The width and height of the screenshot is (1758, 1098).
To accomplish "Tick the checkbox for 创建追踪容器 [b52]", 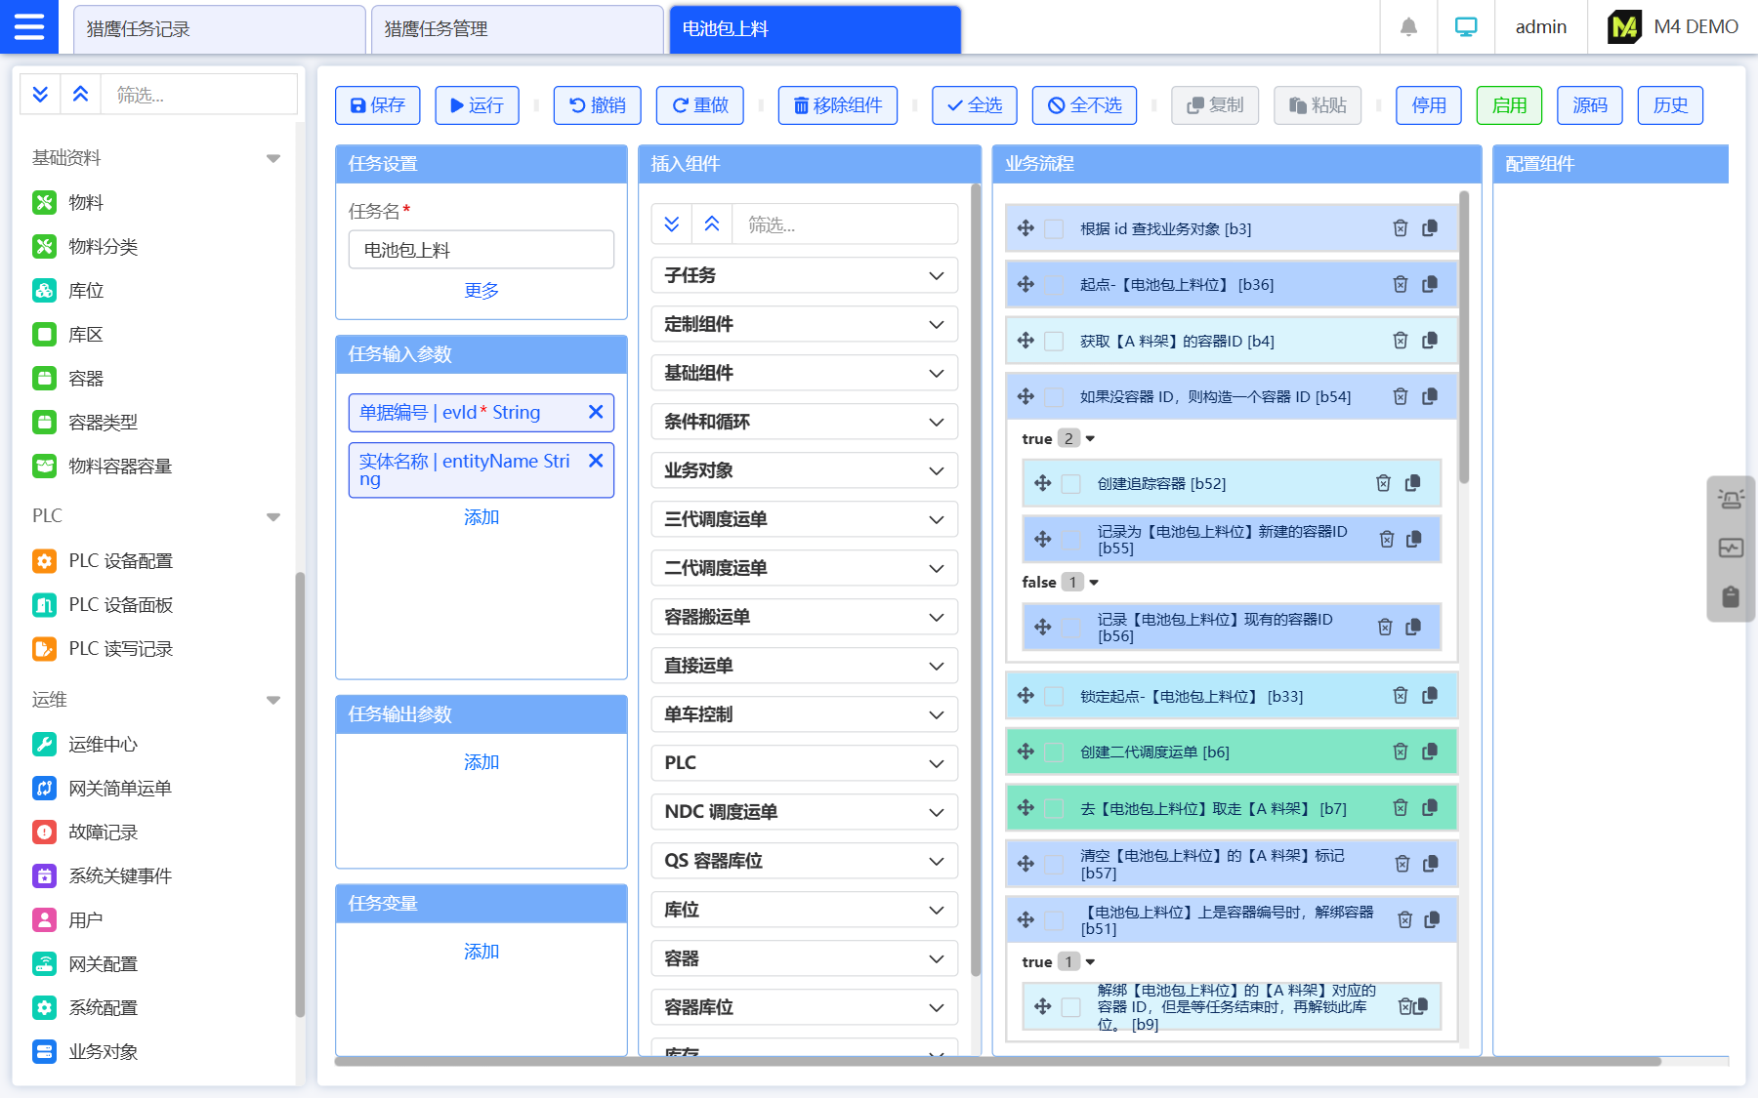I will (x=1071, y=483).
